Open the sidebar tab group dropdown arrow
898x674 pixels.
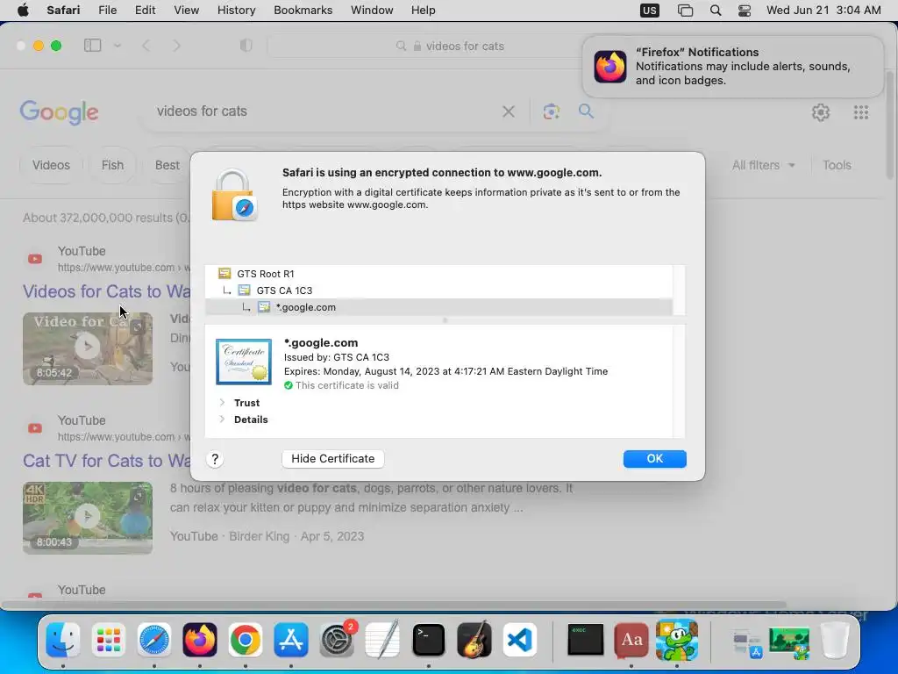tap(118, 46)
